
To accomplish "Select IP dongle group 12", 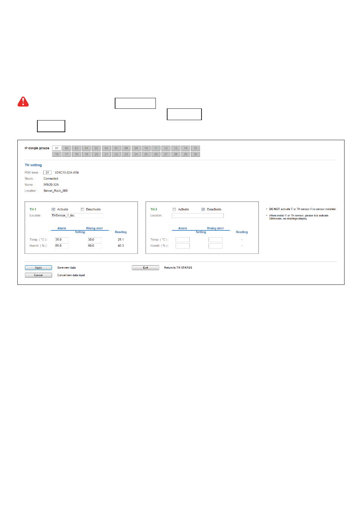I will click(x=166, y=148).
